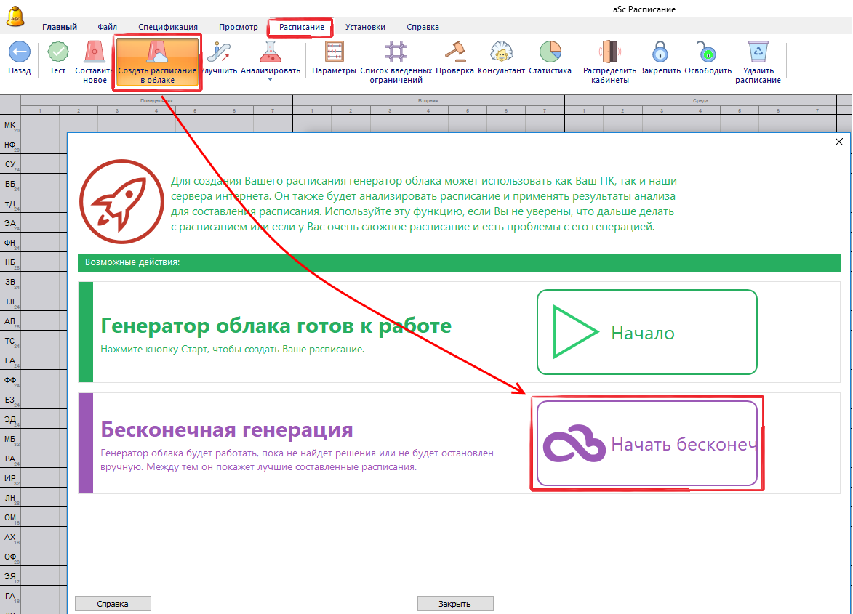The image size is (853, 614).
Task: Expand the Анализировать dropdown arrow
Action: click(x=271, y=80)
